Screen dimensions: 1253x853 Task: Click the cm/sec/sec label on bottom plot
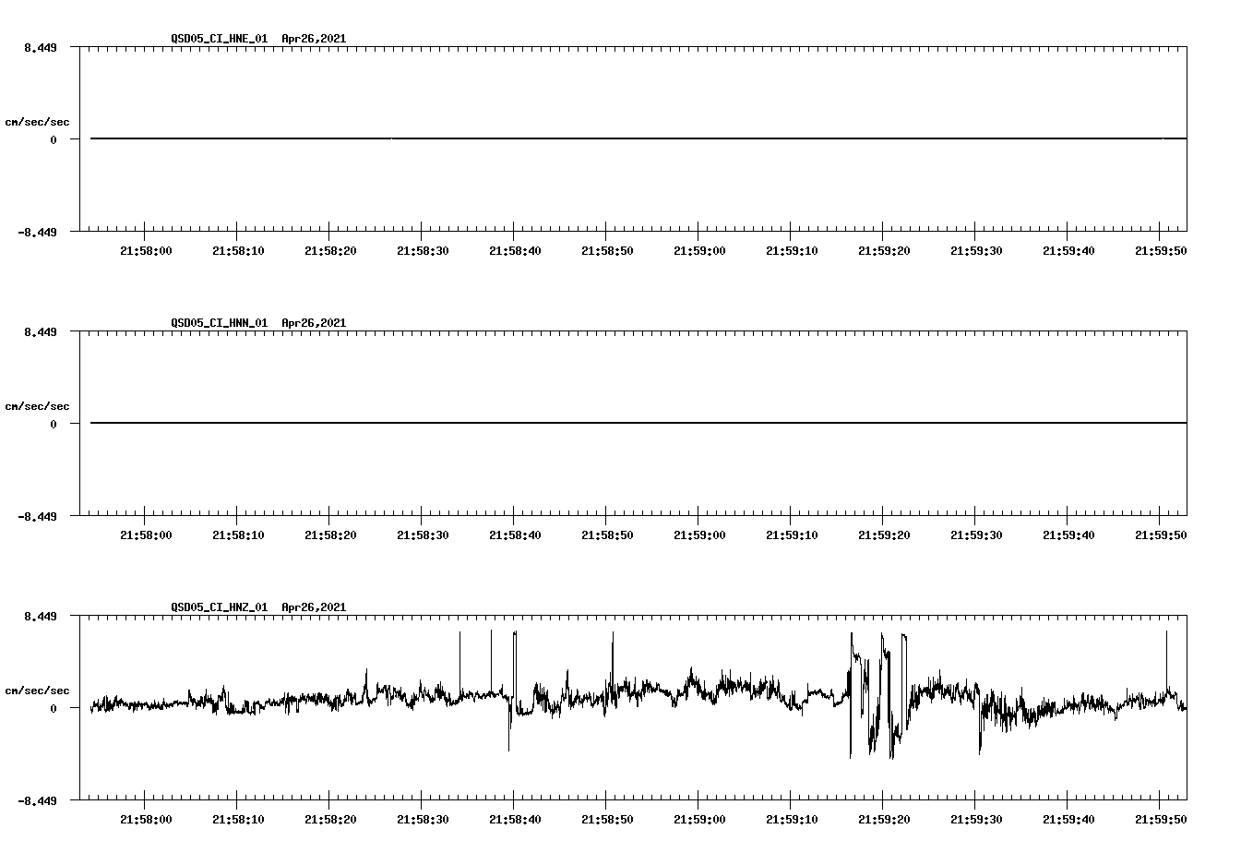click(x=37, y=689)
